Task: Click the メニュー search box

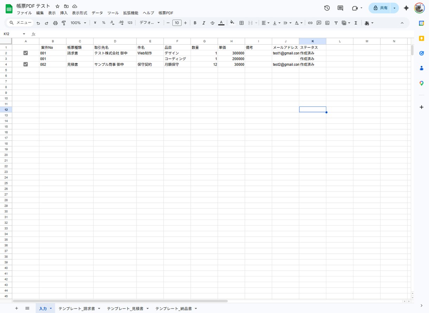Action: pyautogui.click(x=20, y=23)
